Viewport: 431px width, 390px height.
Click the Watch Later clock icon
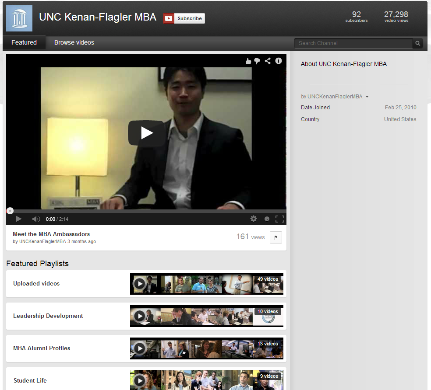click(267, 219)
